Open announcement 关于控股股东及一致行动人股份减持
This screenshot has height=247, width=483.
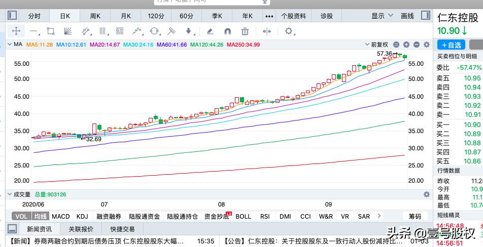point(313,241)
